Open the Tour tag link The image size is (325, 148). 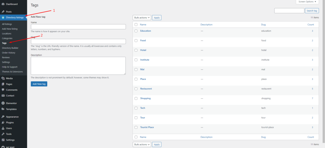143,118
